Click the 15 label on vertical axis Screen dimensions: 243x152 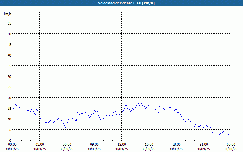(x=9, y=108)
